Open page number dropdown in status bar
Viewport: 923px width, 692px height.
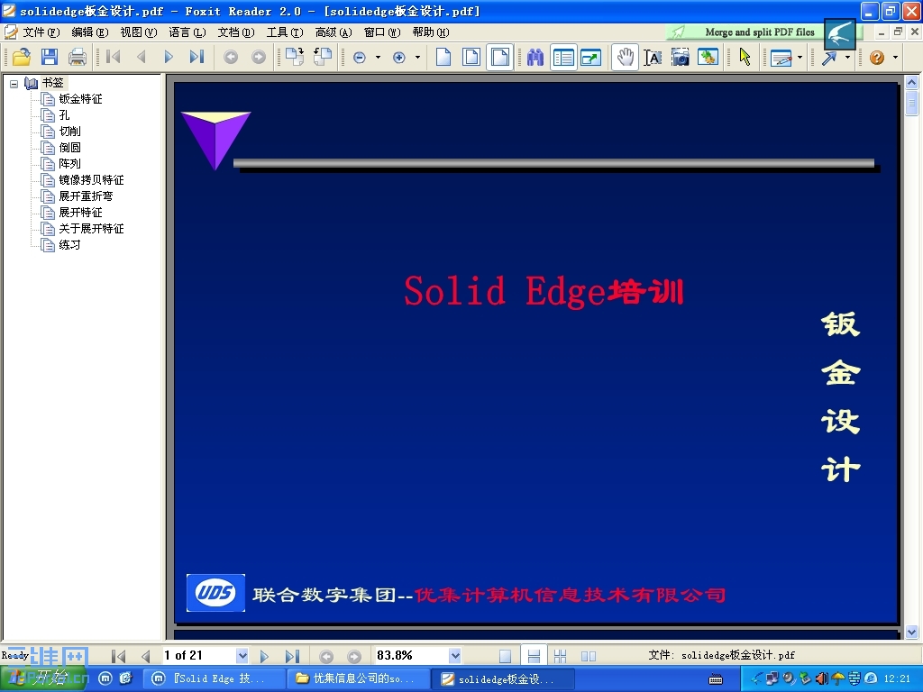pos(242,655)
